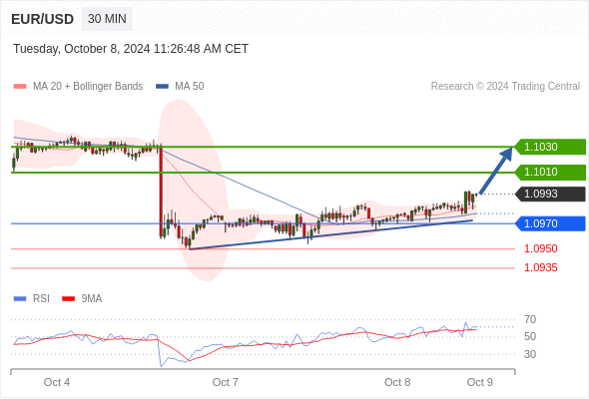
Task: Click the dark blue MA 50 legend swatch
Action: pos(162,87)
